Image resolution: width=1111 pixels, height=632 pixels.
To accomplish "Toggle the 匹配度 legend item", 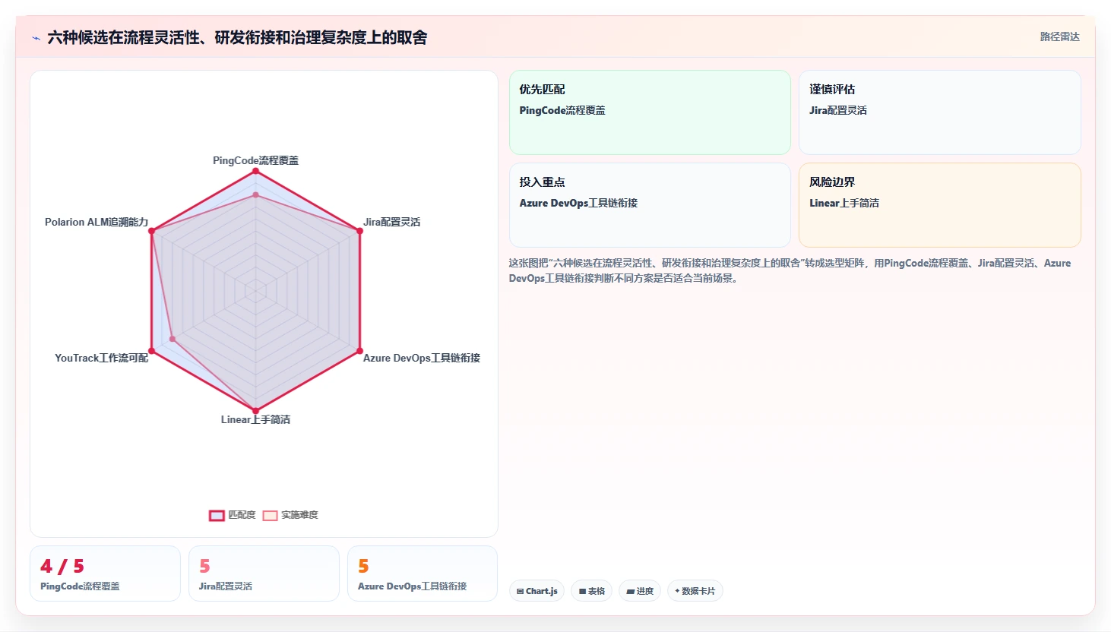I will tap(232, 515).
